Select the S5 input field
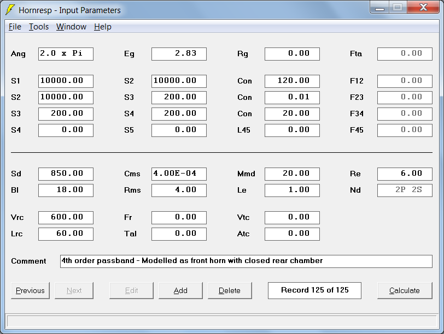This screenshot has height=334, width=444. [x=179, y=130]
